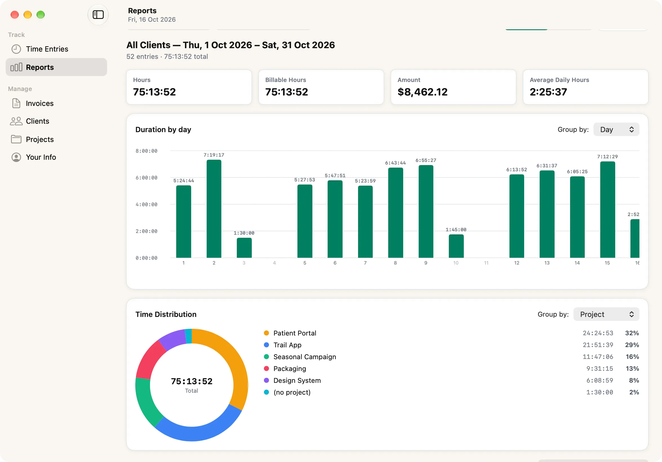Image resolution: width=662 pixels, height=462 pixels.
Task: Select the Amount $8,462.12 card
Action: [x=453, y=87]
